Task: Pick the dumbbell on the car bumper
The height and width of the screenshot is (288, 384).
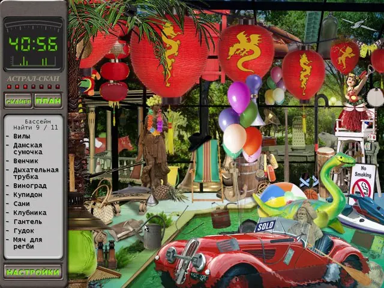Action: pos(185,257)
